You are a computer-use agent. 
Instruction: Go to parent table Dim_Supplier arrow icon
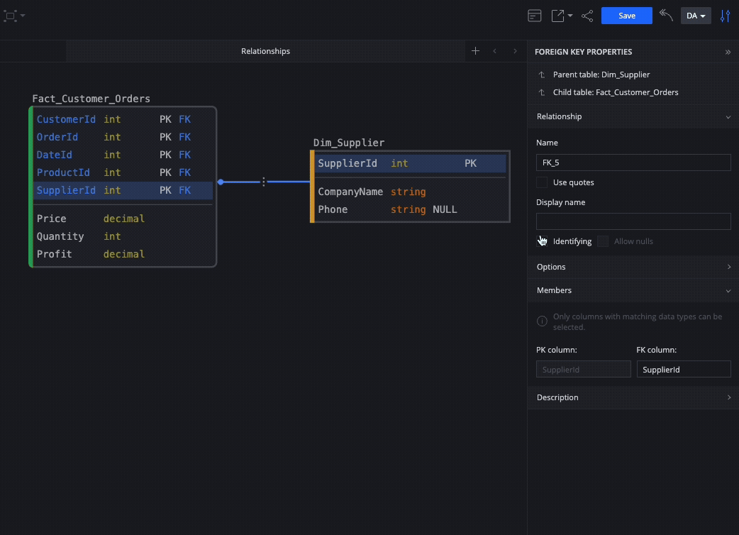click(542, 75)
